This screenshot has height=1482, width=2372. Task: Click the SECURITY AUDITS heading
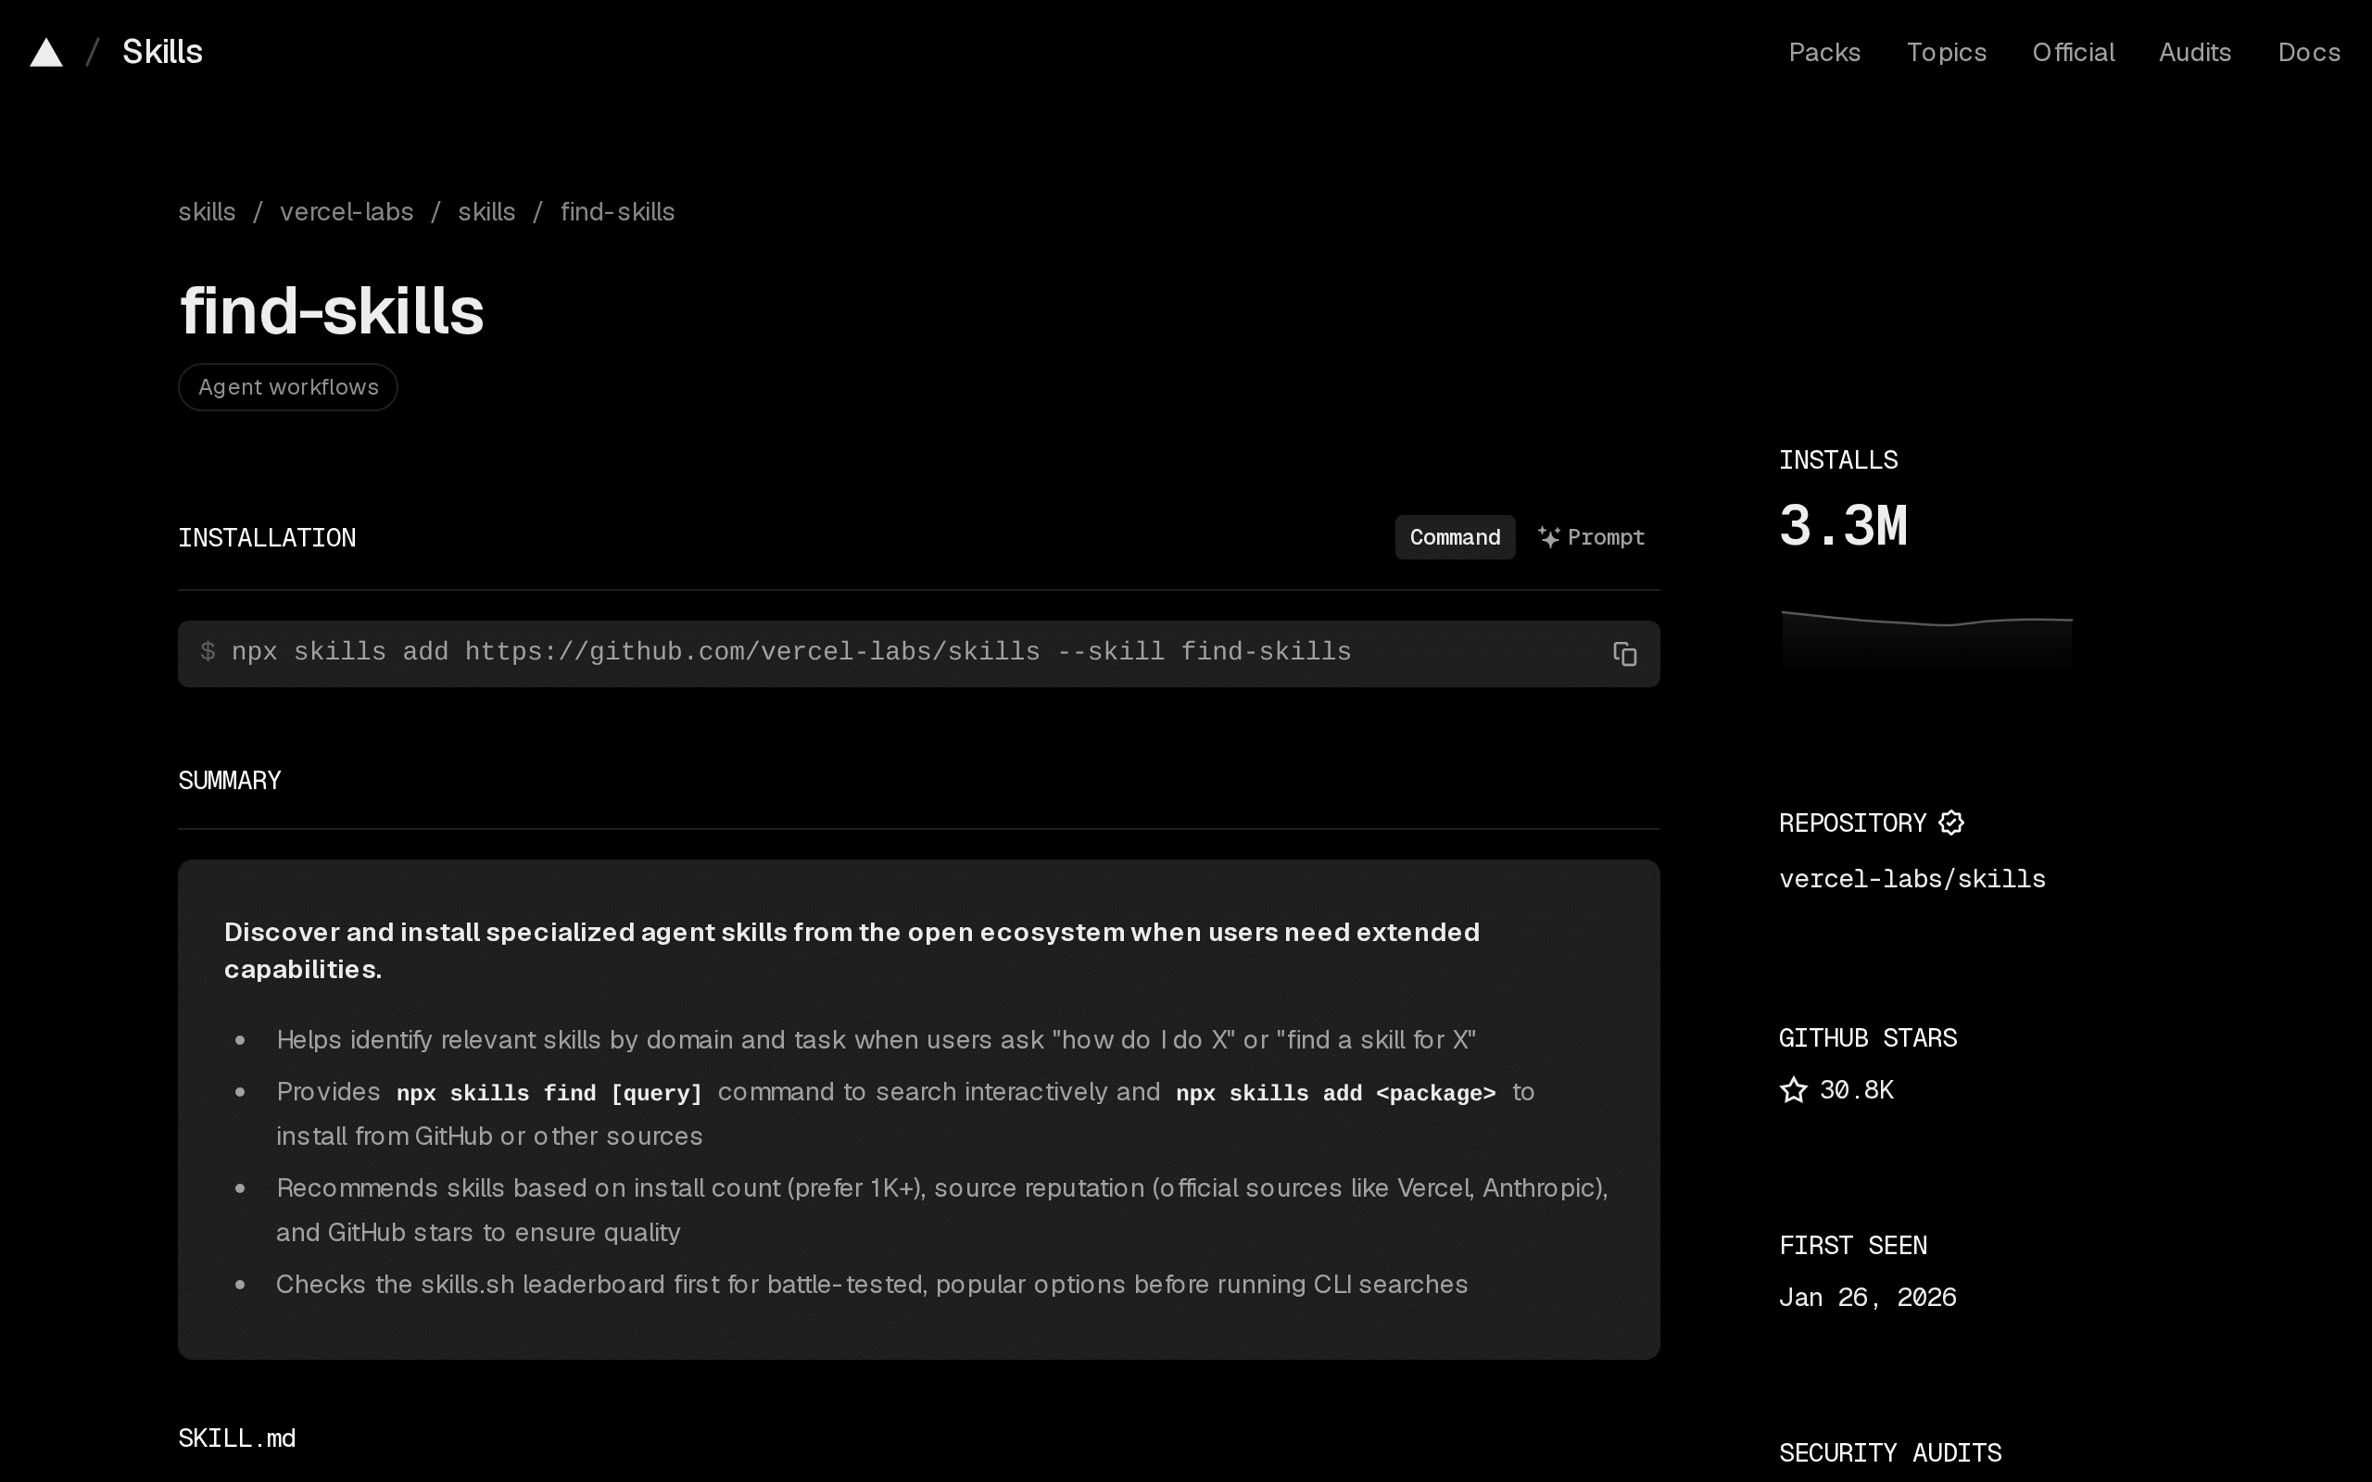coord(1890,1452)
